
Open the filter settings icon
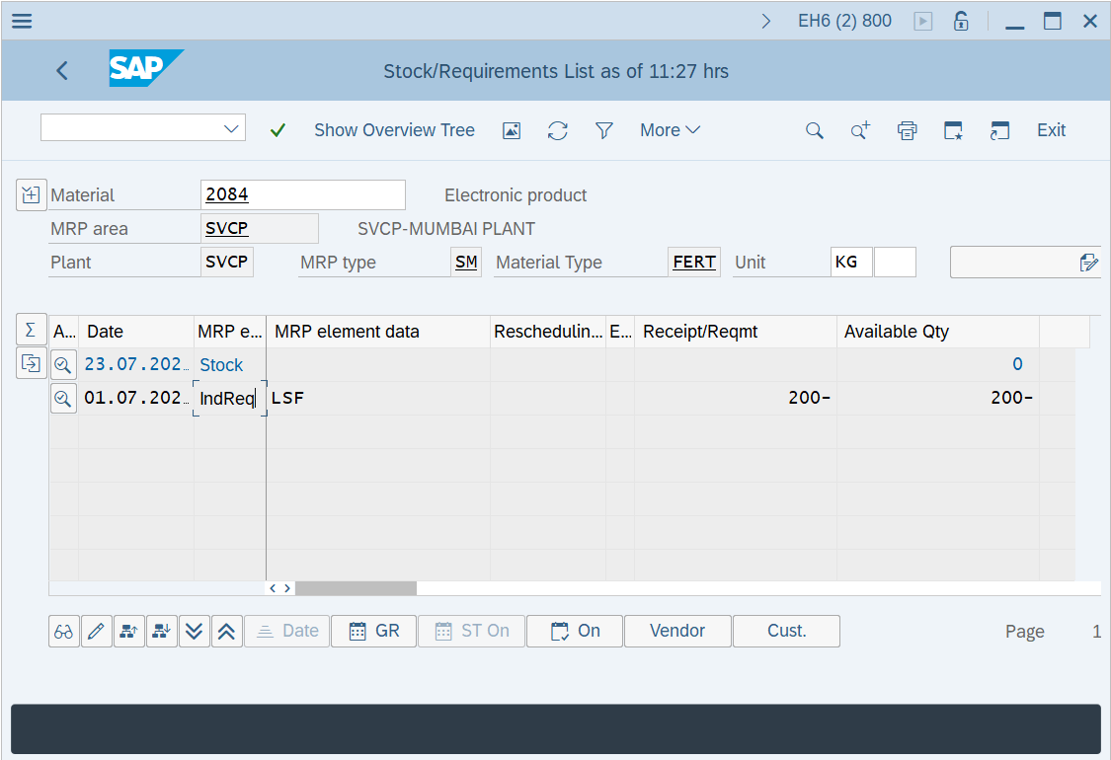[603, 129]
